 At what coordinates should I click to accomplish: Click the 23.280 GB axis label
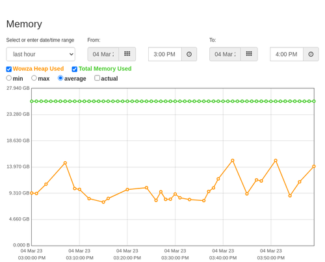tap(18, 114)
